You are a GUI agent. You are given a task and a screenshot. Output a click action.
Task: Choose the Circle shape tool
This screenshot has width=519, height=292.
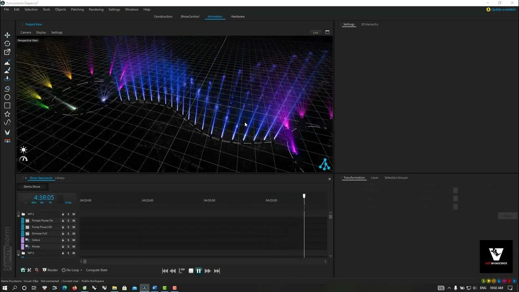coord(7,97)
